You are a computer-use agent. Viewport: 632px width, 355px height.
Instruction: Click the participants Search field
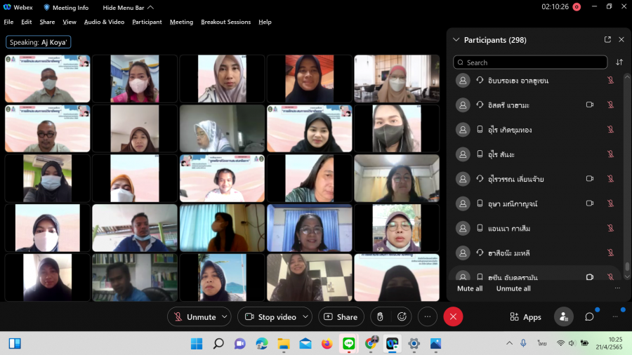530,62
